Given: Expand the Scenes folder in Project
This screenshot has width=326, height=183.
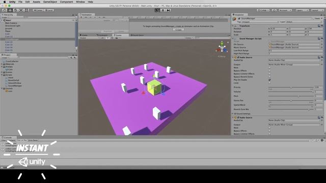Looking at the screenshot, I should [x=2, y=72].
